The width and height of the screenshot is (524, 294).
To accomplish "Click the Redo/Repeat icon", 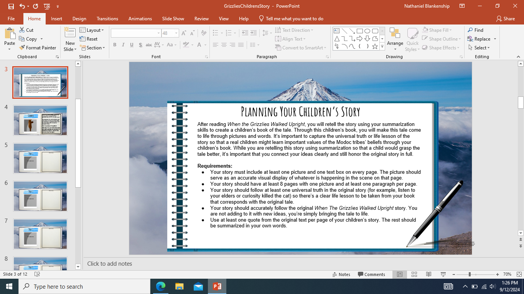I will 35,6.
